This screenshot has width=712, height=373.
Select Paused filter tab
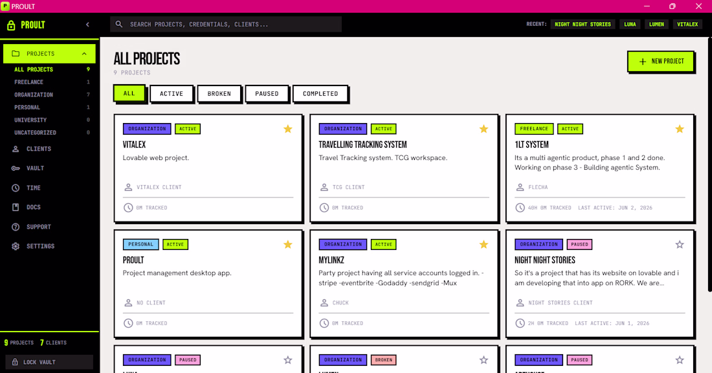point(267,94)
